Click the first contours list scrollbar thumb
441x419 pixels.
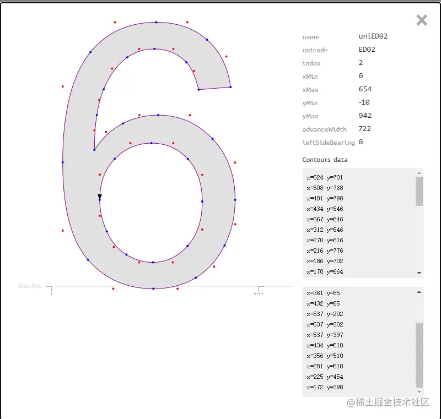point(419,191)
